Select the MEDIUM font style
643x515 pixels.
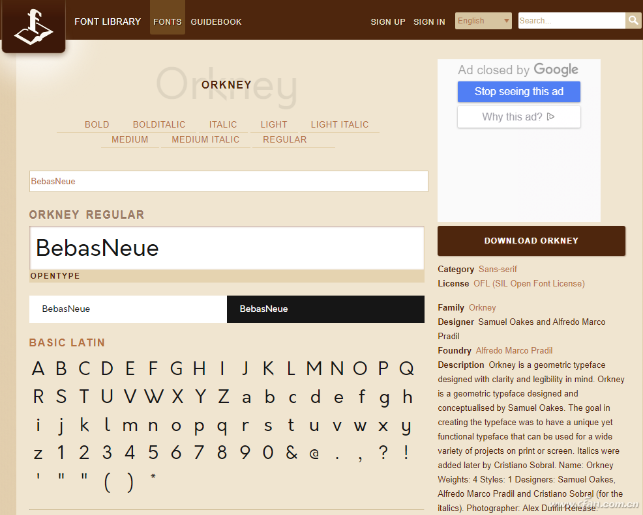pos(130,139)
